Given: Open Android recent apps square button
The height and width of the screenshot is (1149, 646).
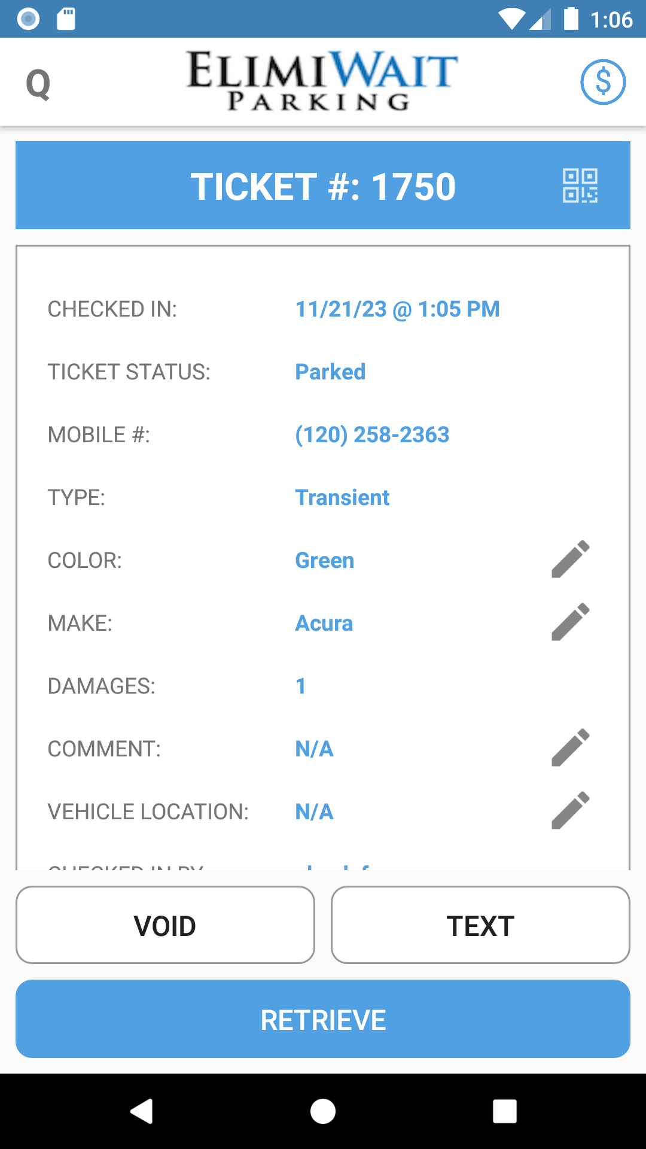Looking at the screenshot, I should [504, 1111].
